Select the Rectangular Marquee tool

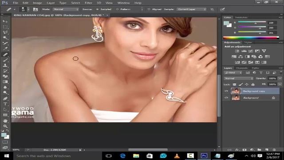5,27
